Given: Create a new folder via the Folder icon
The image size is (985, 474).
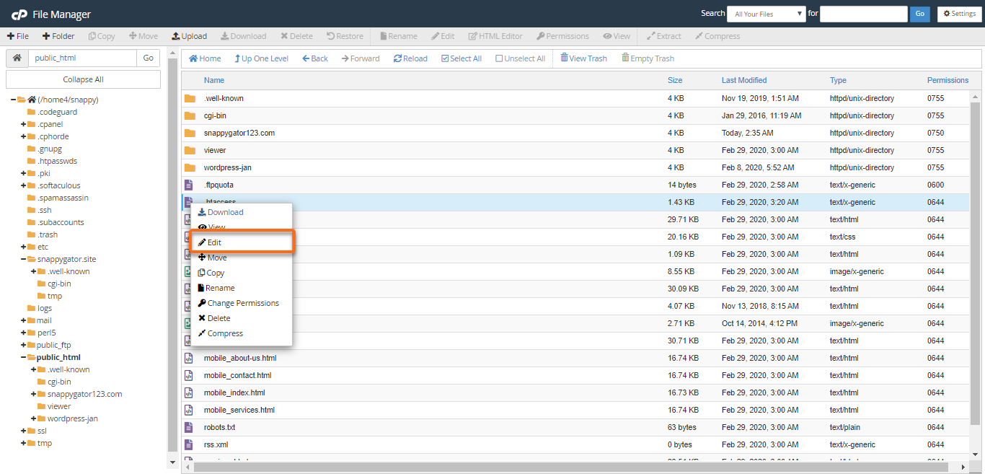Looking at the screenshot, I should pyautogui.click(x=58, y=35).
